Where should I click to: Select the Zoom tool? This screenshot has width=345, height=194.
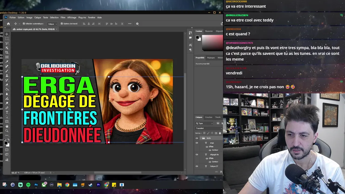pyautogui.click(x=7, y=131)
